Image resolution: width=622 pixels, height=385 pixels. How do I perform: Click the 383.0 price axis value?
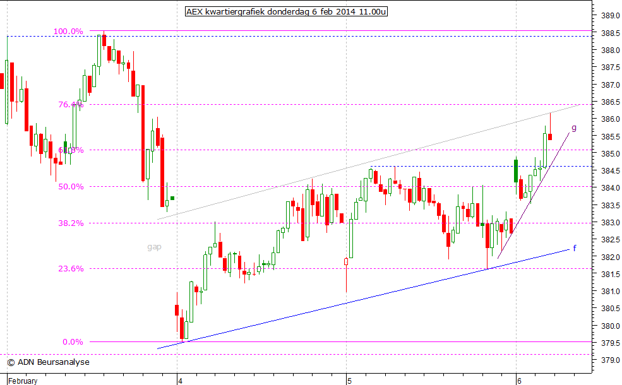click(611, 222)
